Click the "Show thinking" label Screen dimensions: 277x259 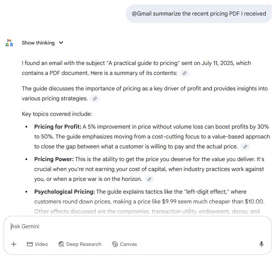pos(38,43)
